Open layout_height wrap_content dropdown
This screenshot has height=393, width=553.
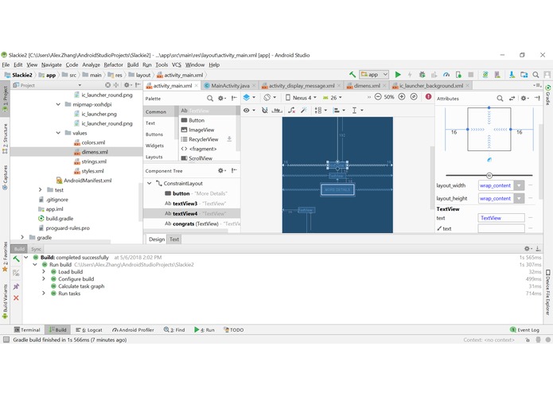[519, 198]
